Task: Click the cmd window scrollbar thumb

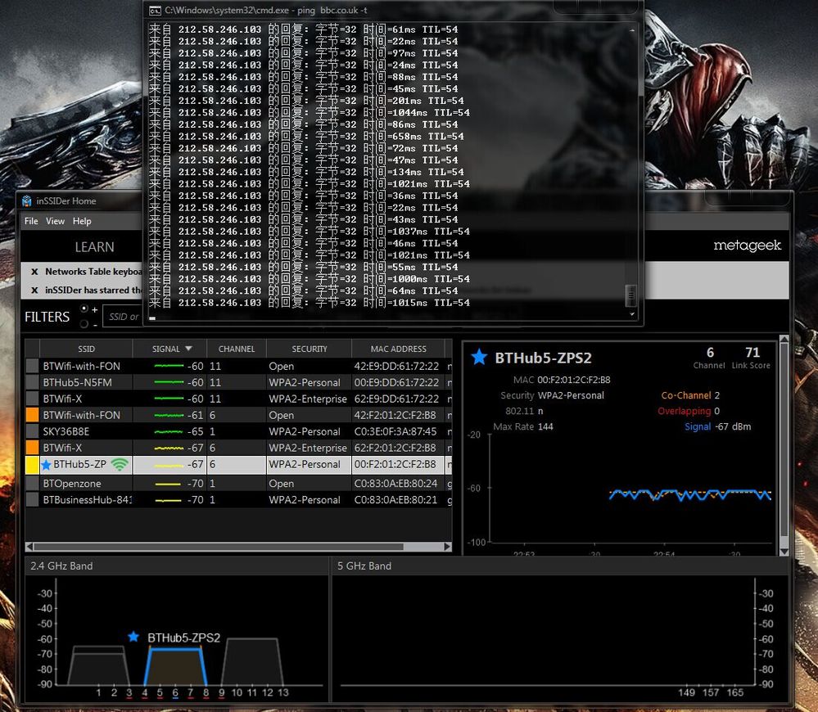Action: click(630, 296)
